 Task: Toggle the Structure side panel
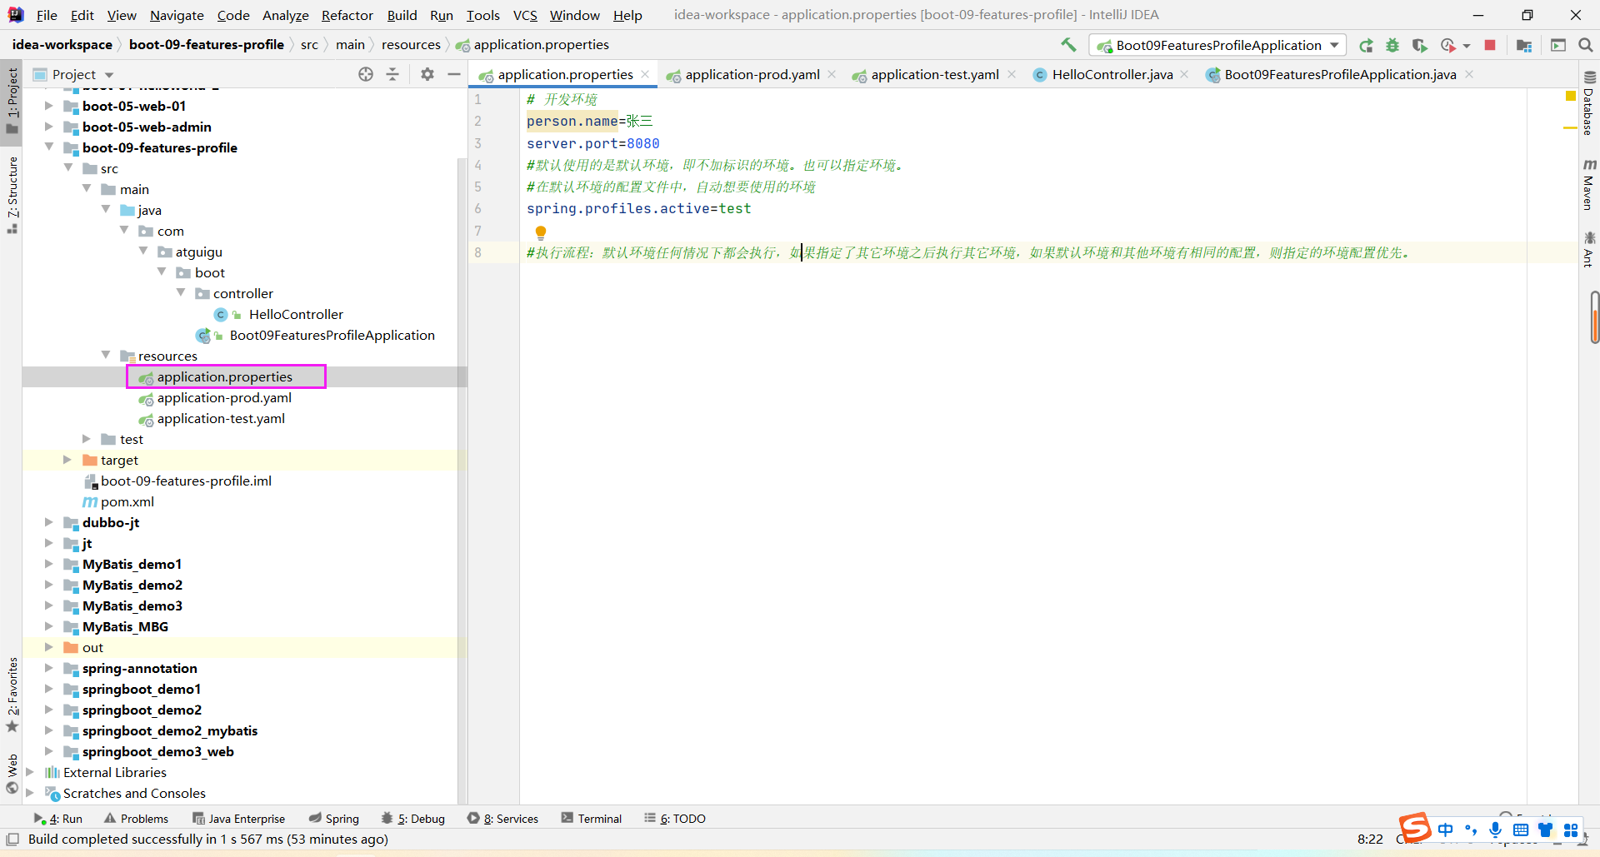(x=12, y=193)
